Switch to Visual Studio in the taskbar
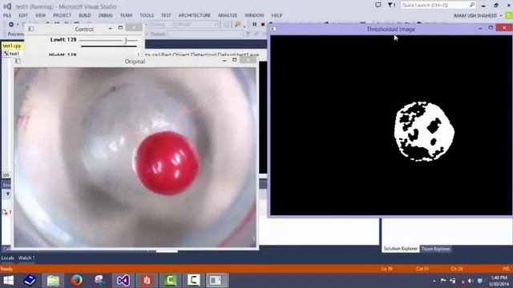 123,280
